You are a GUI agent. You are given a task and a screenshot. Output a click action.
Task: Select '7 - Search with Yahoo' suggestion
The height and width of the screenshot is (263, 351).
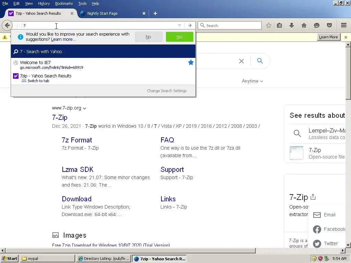103,51
